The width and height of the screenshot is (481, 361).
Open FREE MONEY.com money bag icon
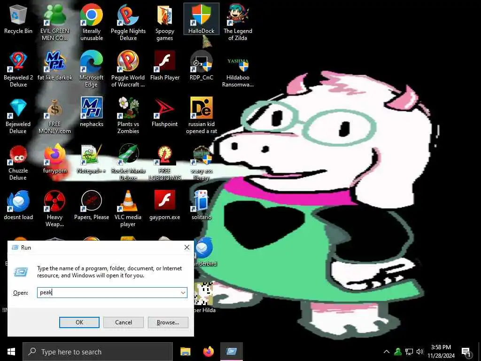[54, 116]
